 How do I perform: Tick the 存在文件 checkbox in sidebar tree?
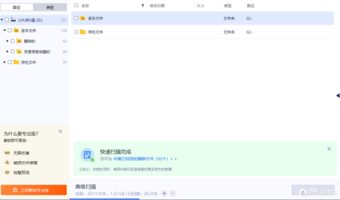pos(10,62)
